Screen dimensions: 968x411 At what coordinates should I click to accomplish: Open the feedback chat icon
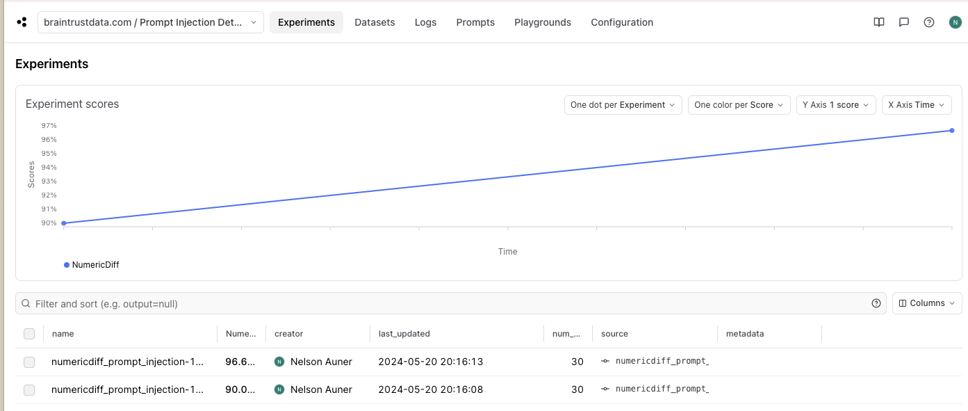pos(904,22)
